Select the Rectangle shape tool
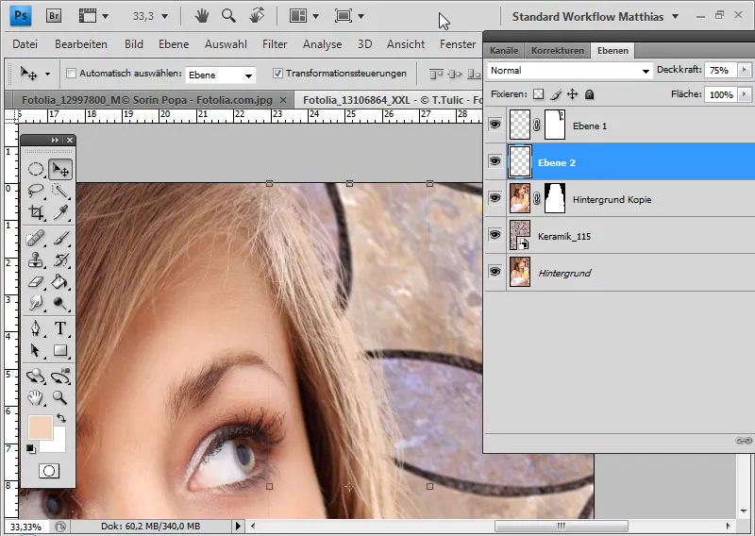 point(60,350)
